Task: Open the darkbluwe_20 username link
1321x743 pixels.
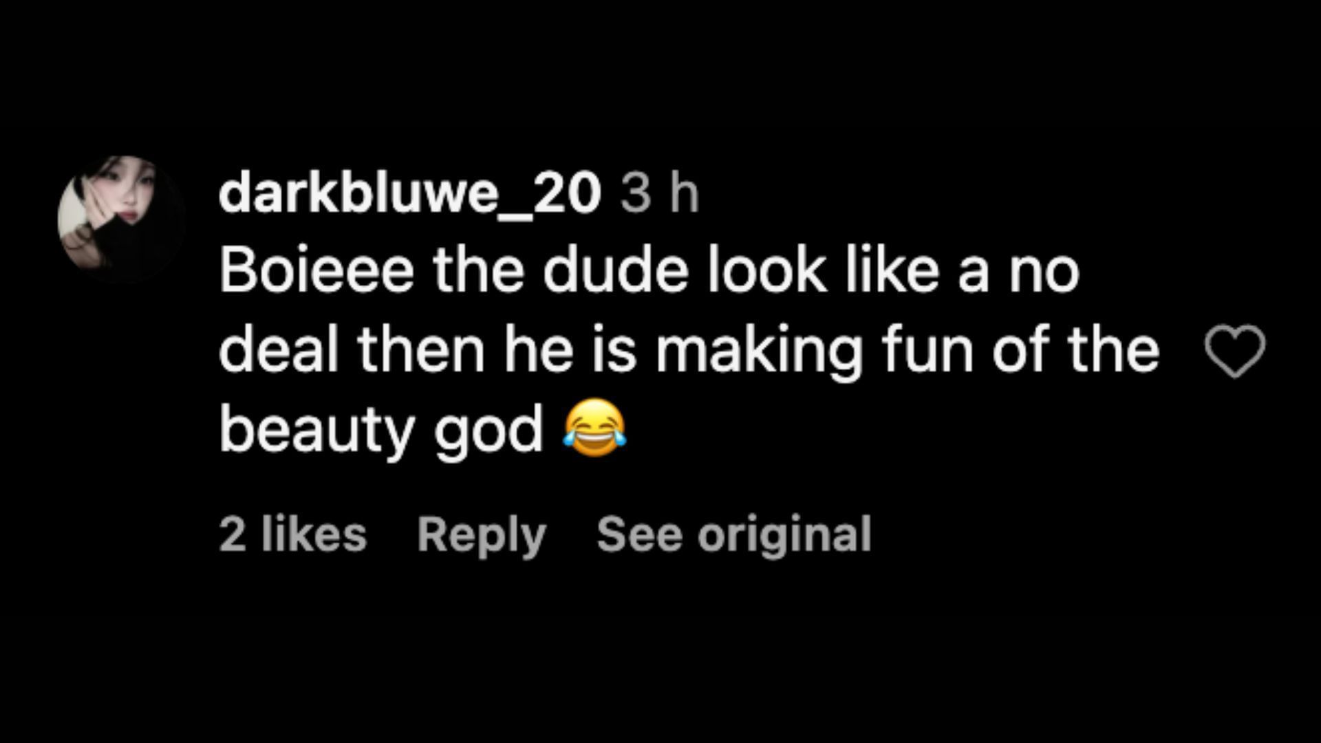Action: (409, 195)
